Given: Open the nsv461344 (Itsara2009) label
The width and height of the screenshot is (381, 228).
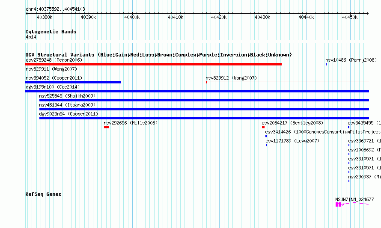Looking at the screenshot, I should tap(67, 105).
